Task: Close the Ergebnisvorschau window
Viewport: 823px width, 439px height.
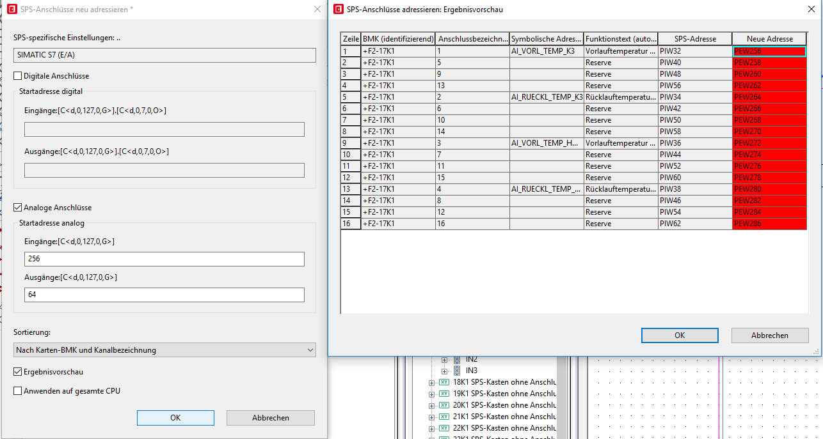Action: (x=811, y=10)
